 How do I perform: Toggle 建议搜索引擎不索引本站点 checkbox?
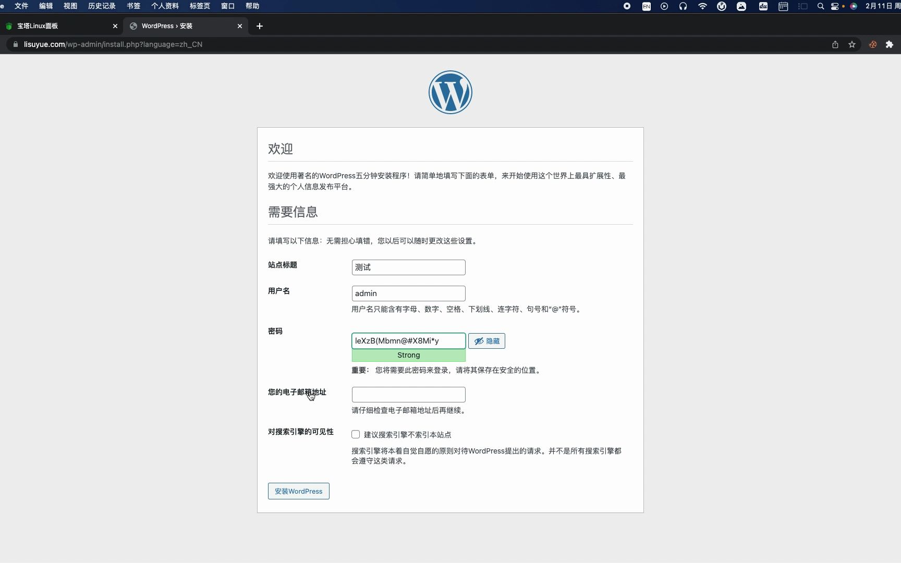[x=356, y=434]
